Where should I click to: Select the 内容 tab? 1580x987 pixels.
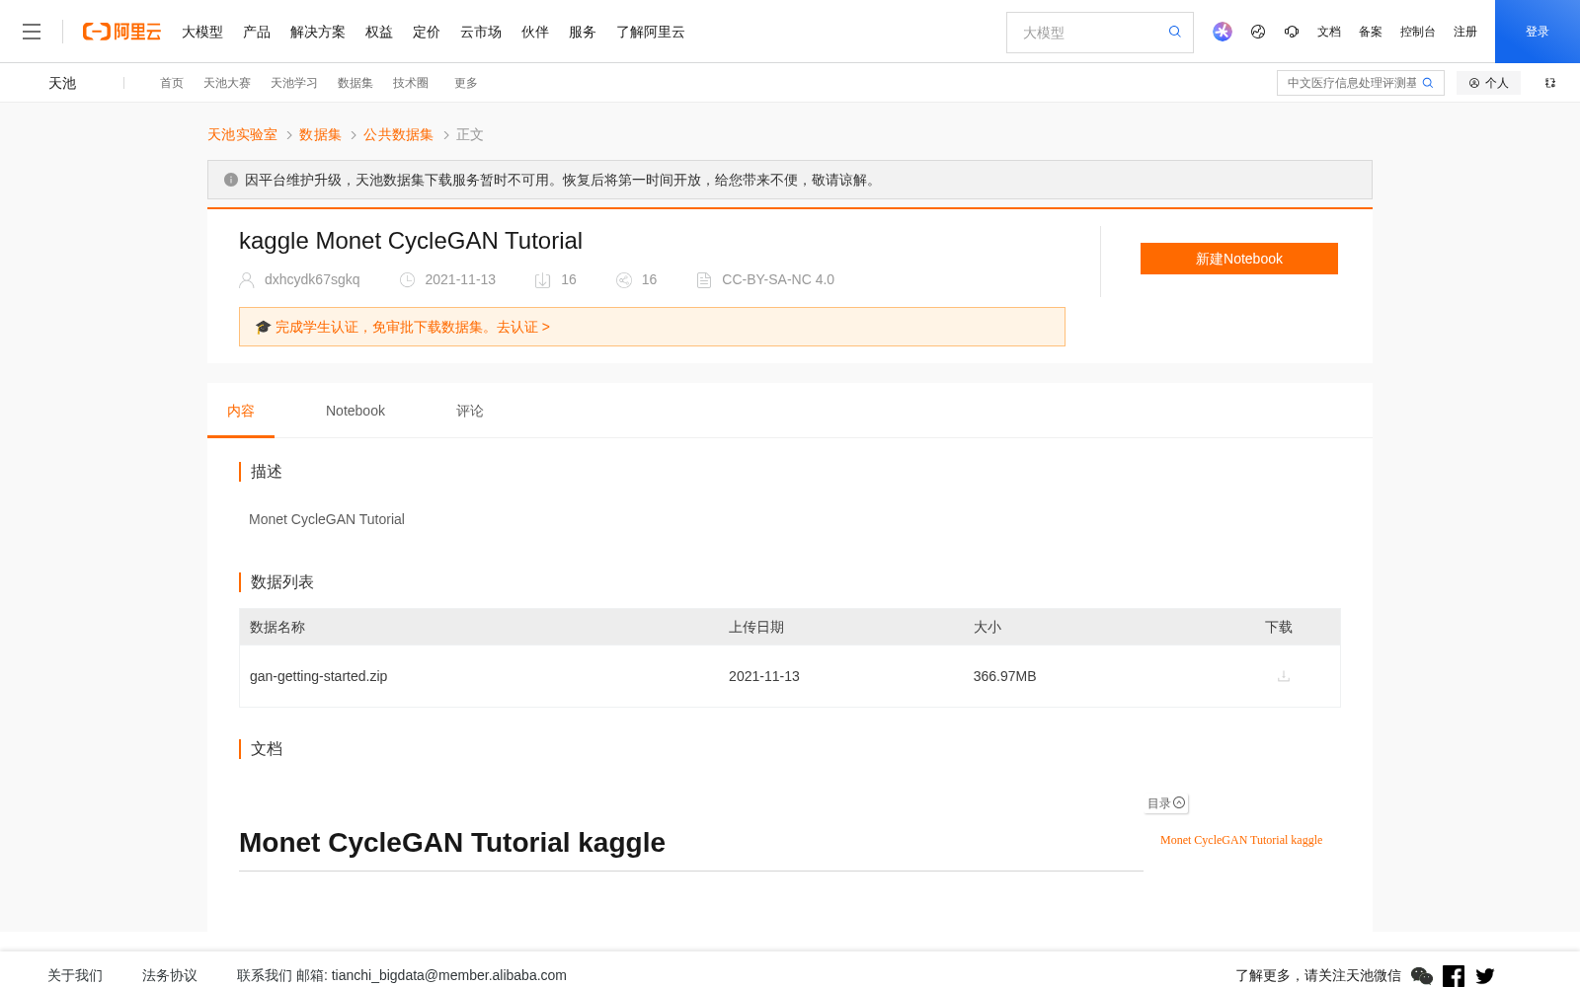click(x=241, y=411)
